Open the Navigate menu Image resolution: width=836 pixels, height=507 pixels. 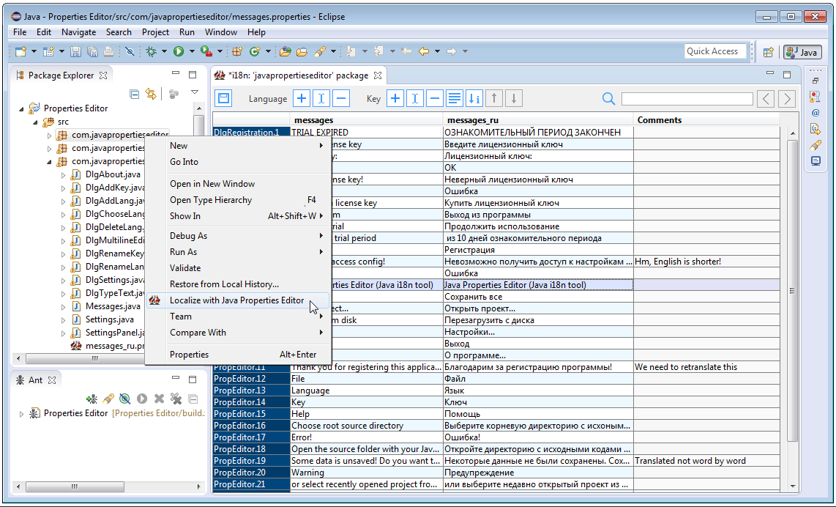click(x=78, y=32)
